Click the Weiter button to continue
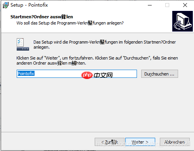 click(x=140, y=142)
